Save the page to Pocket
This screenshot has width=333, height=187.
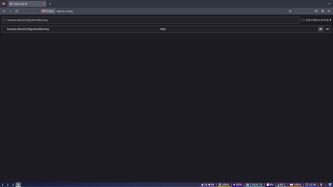pos(316,11)
